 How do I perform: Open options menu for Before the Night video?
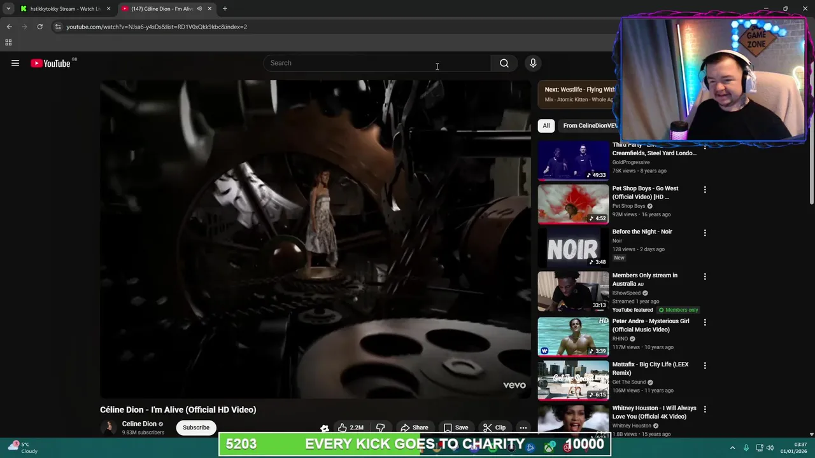point(705,233)
